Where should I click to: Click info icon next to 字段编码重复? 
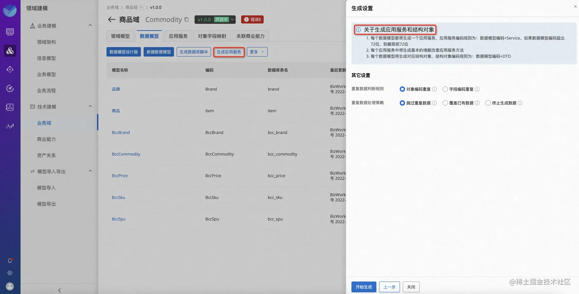tap(478, 89)
